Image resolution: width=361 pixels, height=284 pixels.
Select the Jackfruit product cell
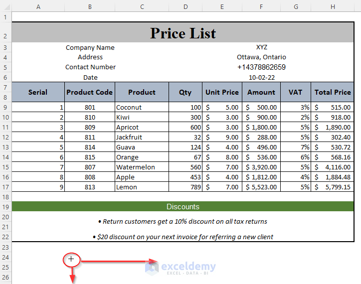click(x=142, y=137)
